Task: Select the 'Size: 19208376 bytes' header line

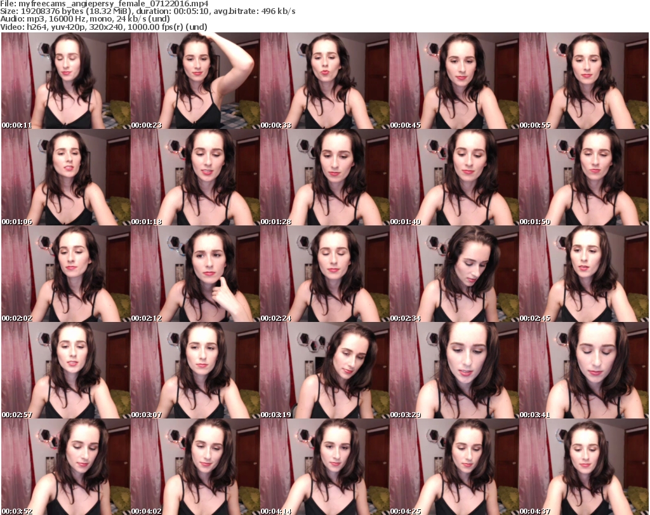Action: click(147, 11)
